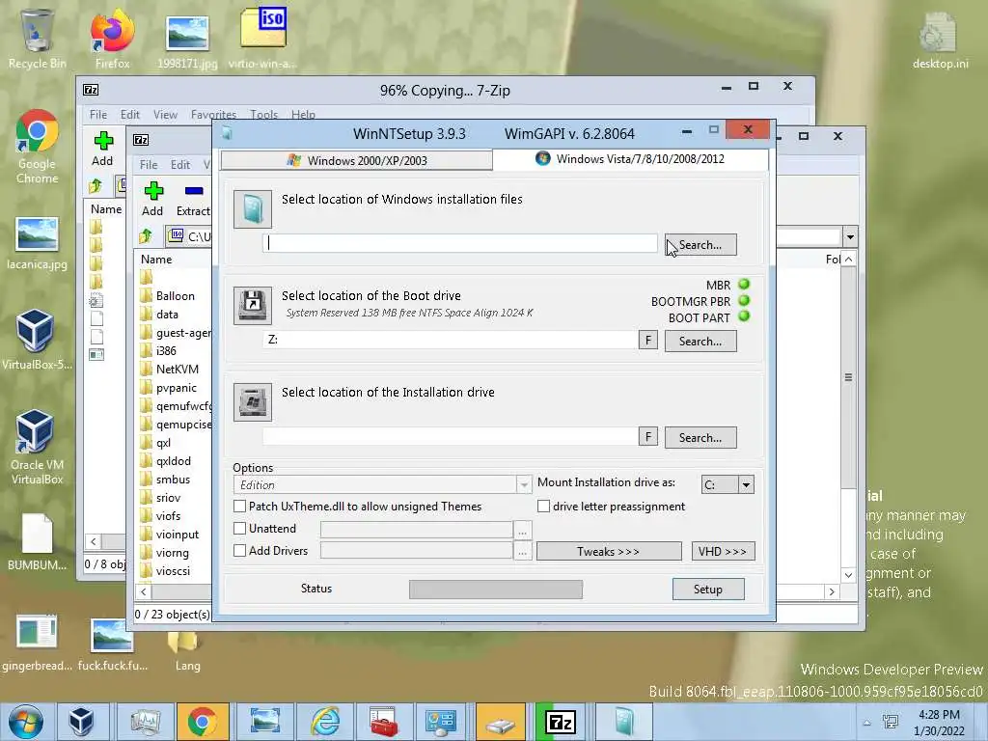The width and height of the screenshot is (988, 741).
Task: Open the Edit menu in back 7-Zip window
Action: pyautogui.click(x=130, y=115)
